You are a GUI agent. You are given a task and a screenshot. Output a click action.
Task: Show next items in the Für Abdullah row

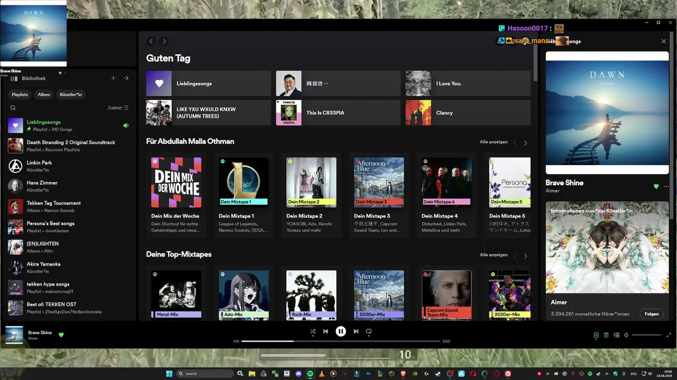(x=525, y=143)
